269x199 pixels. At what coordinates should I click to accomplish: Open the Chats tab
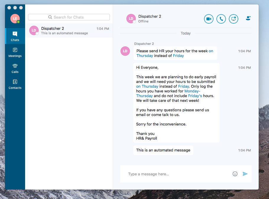[x=15, y=36]
